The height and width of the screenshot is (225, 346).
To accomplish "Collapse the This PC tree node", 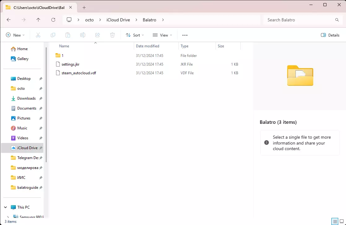I will pyautogui.click(x=6, y=207).
